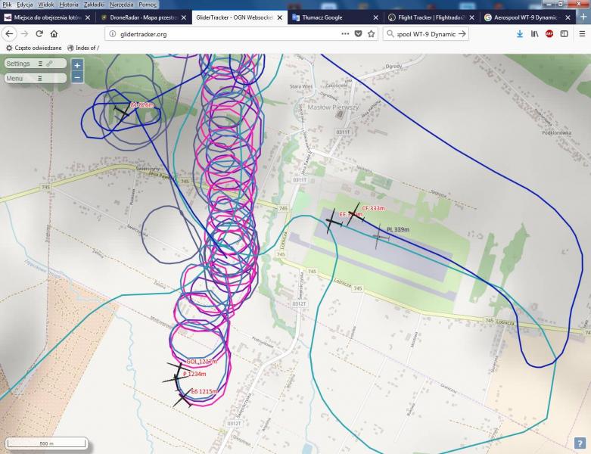Switch to the DroneRadar tab
The height and width of the screenshot is (454, 591).
pyautogui.click(x=140, y=17)
